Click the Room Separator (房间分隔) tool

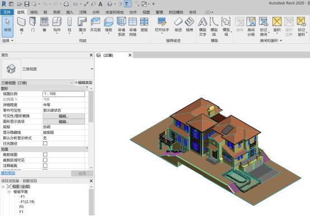coord(251,26)
